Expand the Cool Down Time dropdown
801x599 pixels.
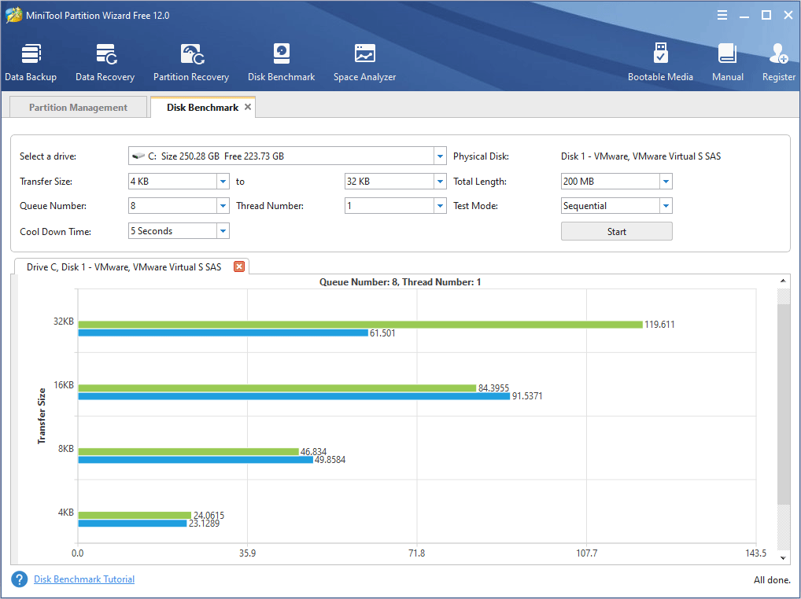pyautogui.click(x=223, y=230)
